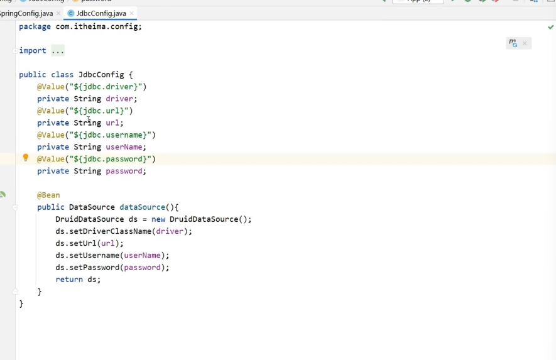Viewport: 556px width, 360px height.
Task: Open the green checkmark inspection indicator
Action: click(x=550, y=27)
